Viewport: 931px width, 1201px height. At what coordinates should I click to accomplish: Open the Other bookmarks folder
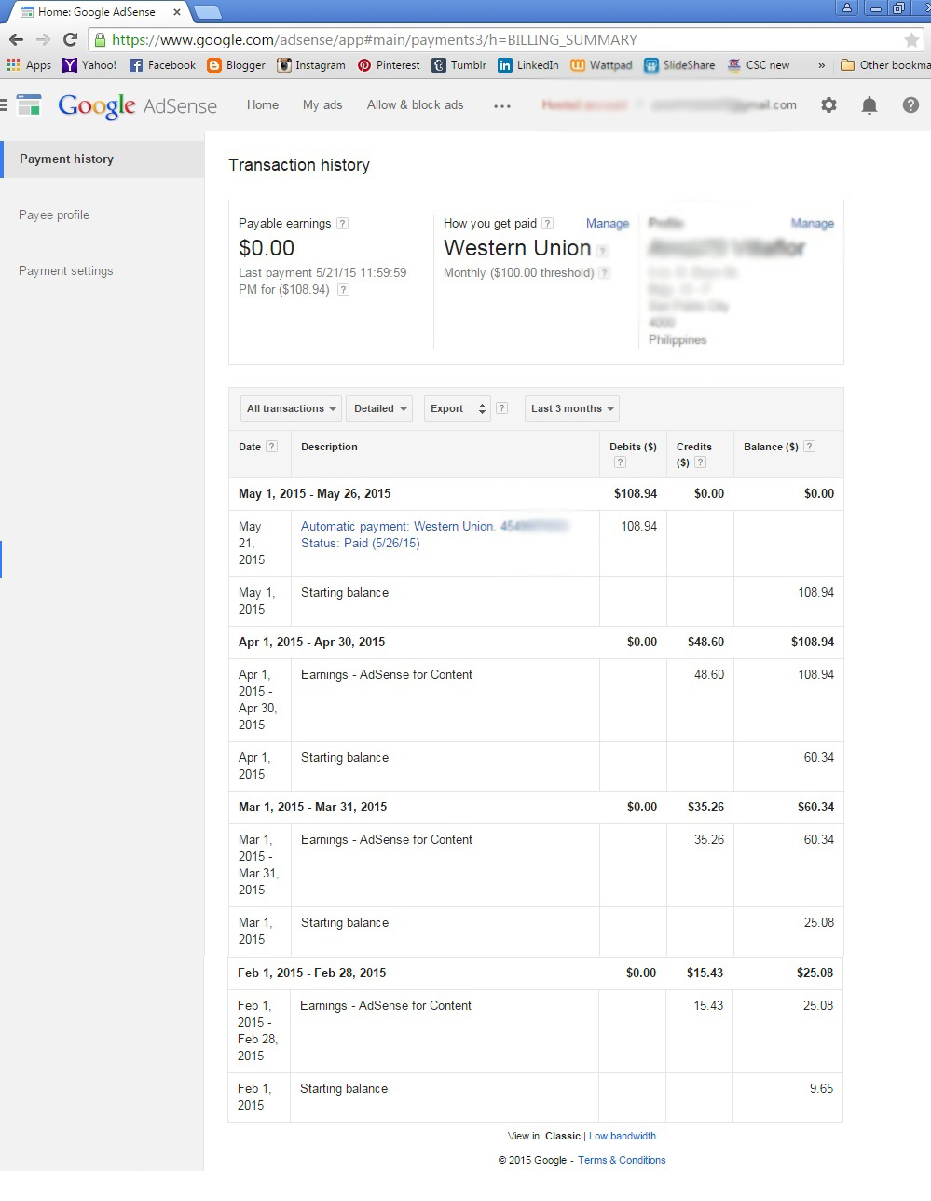click(x=884, y=65)
